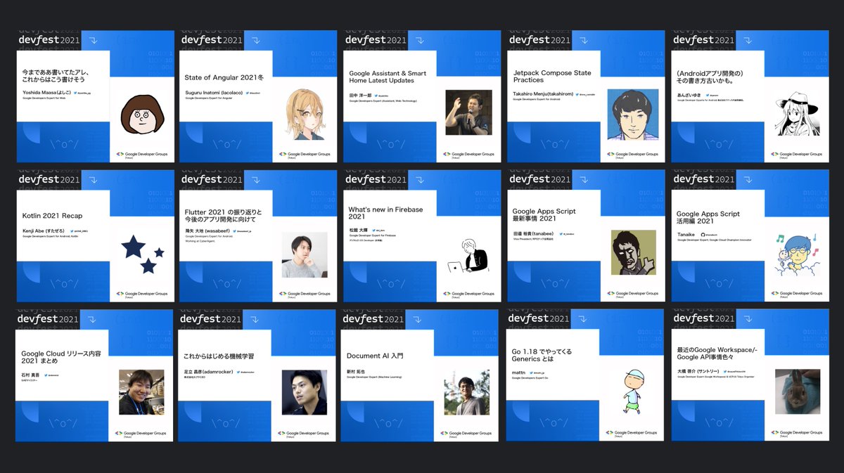This screenshot has width=844, height=473.
Task: Click the speaker name 'mattn'
Action: tap(518, 371)
